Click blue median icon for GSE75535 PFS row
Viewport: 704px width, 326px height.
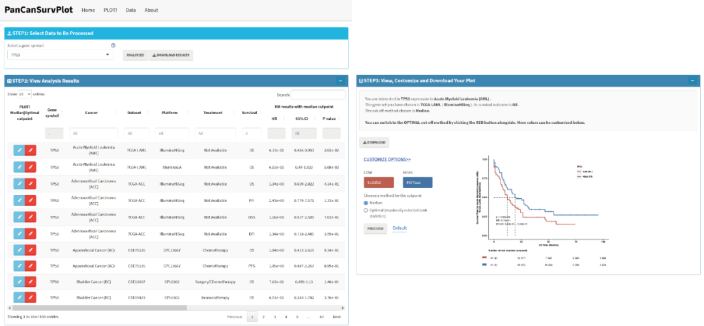(x=19, y=265)
